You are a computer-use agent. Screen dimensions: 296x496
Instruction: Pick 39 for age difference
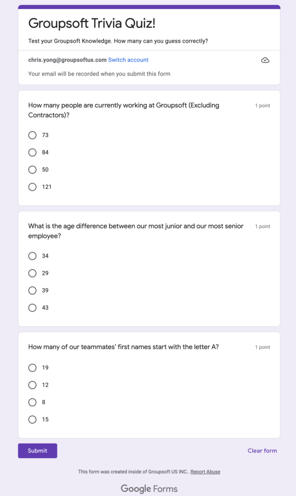click(32, 291)
